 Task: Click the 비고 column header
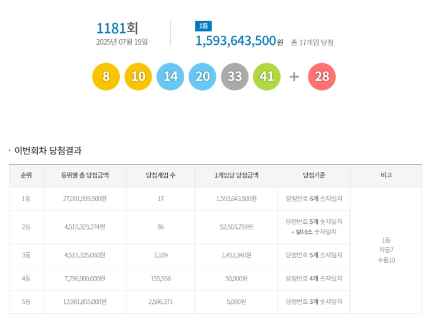point(386,175)
